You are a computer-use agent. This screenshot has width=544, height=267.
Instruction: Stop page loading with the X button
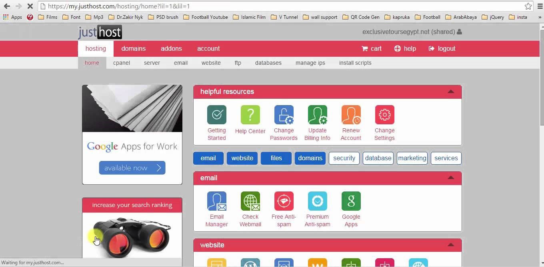pyautogui.click(x=30, y=6)
